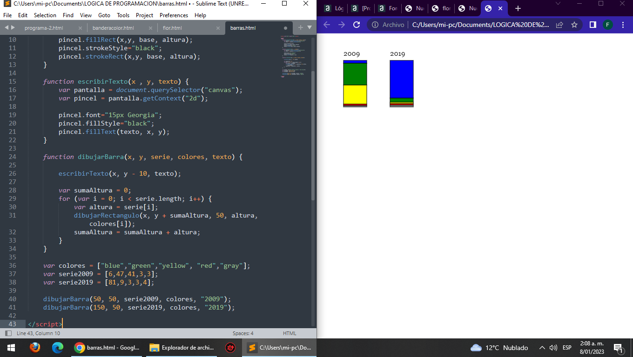The width and height of the screenshot is (633, 357).
Task: Select the barras.html editor tab
Action: coord(243,28)
